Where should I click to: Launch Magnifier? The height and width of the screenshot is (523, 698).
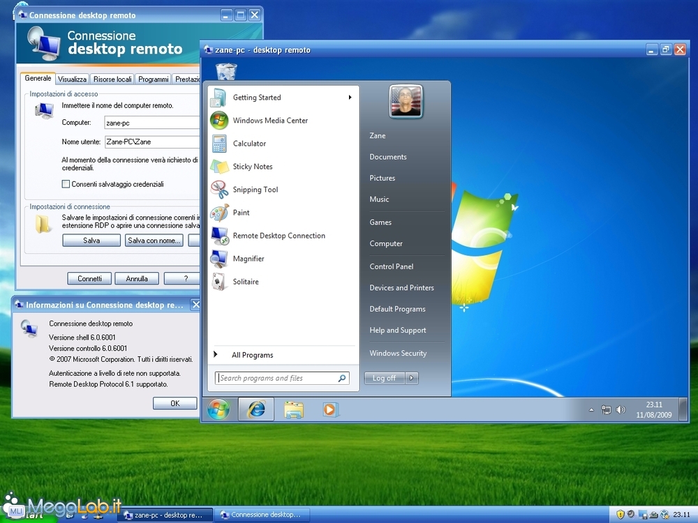click(283, 259)
